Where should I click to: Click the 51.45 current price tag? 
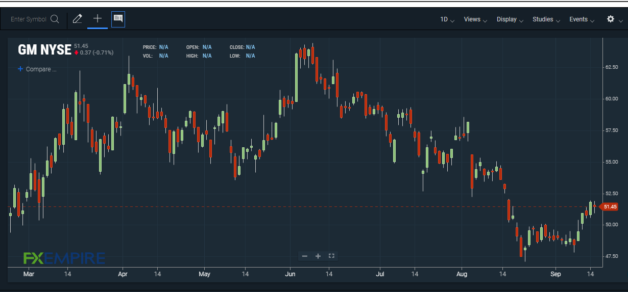(609, 206)
